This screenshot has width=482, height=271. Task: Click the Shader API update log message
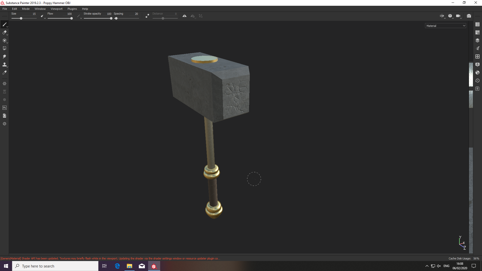(x=110, y=258)
